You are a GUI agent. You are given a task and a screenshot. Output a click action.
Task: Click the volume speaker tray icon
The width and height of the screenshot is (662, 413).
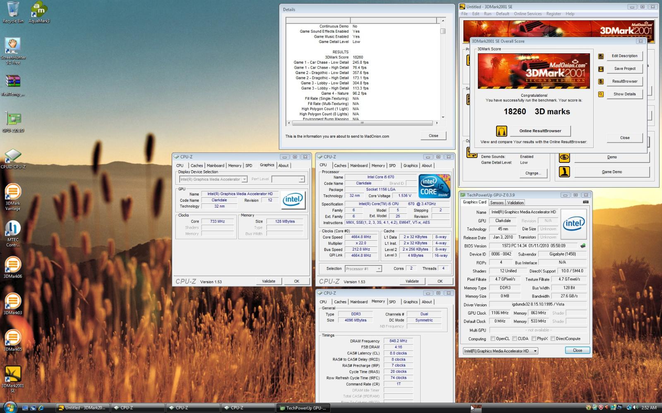(x=636, y=407)
